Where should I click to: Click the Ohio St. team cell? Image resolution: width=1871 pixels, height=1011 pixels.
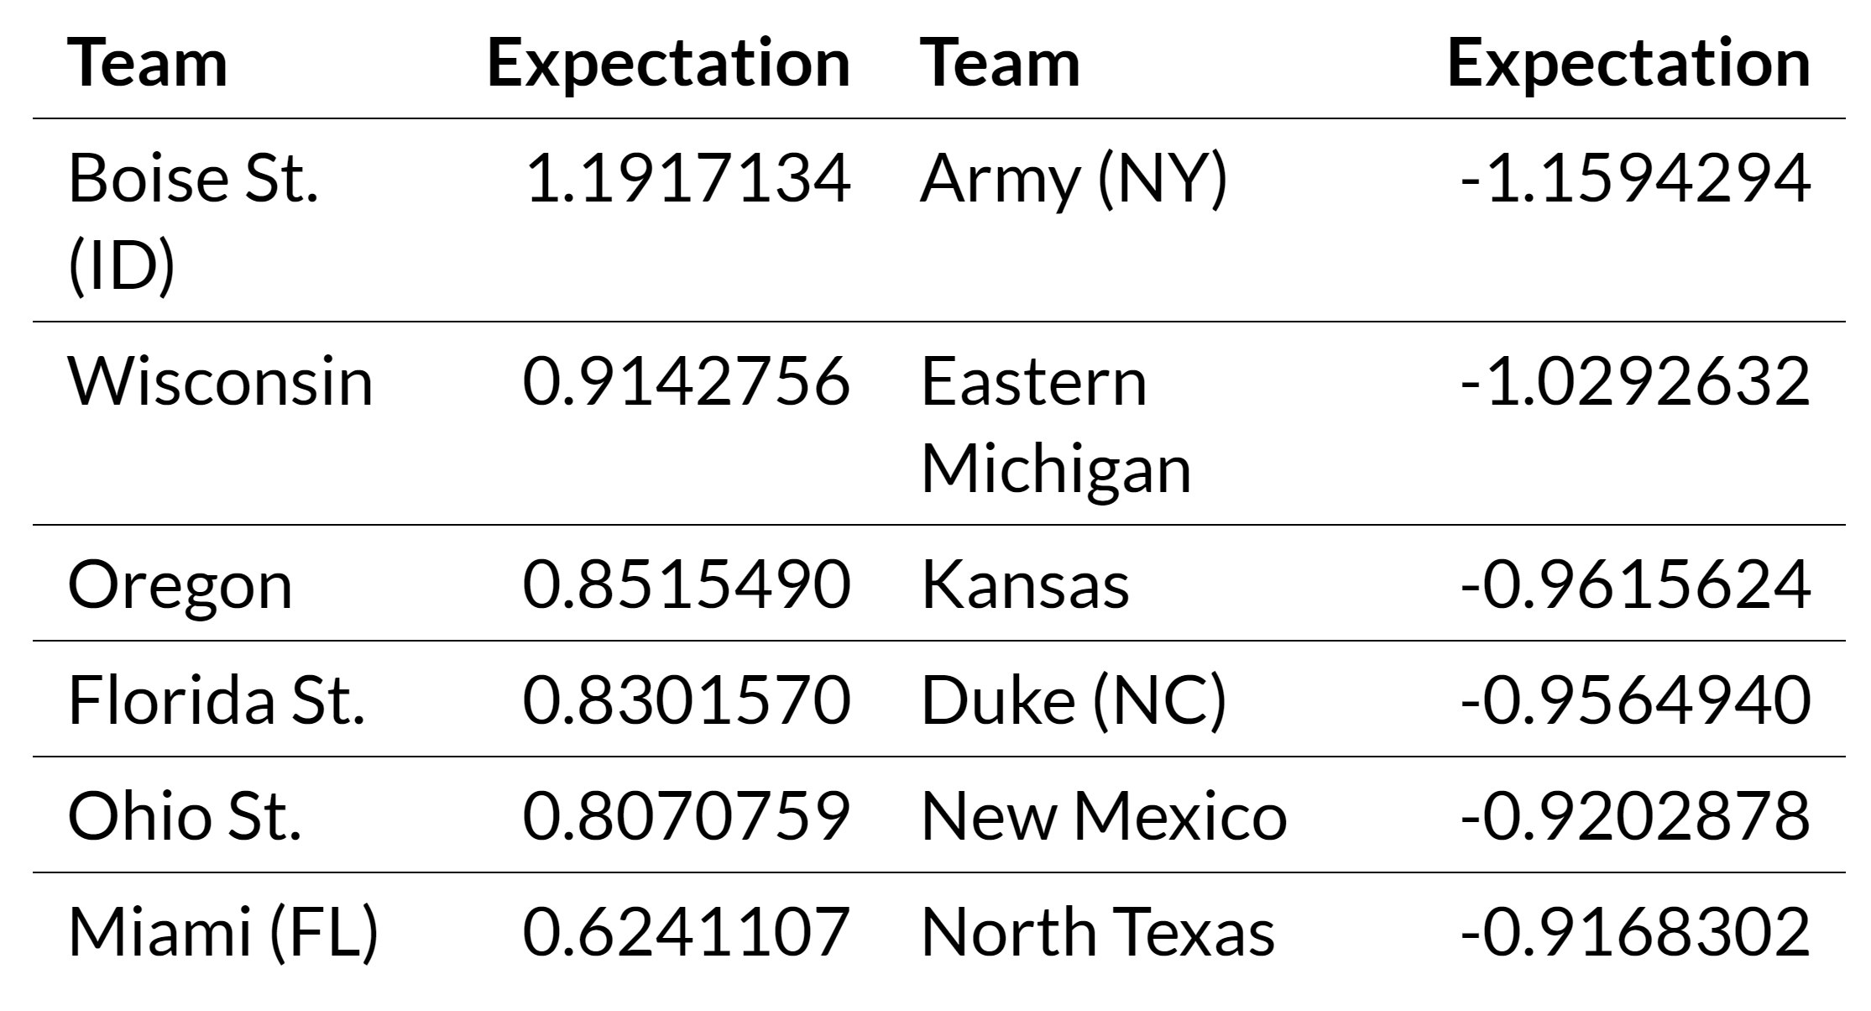coord(184,816)
